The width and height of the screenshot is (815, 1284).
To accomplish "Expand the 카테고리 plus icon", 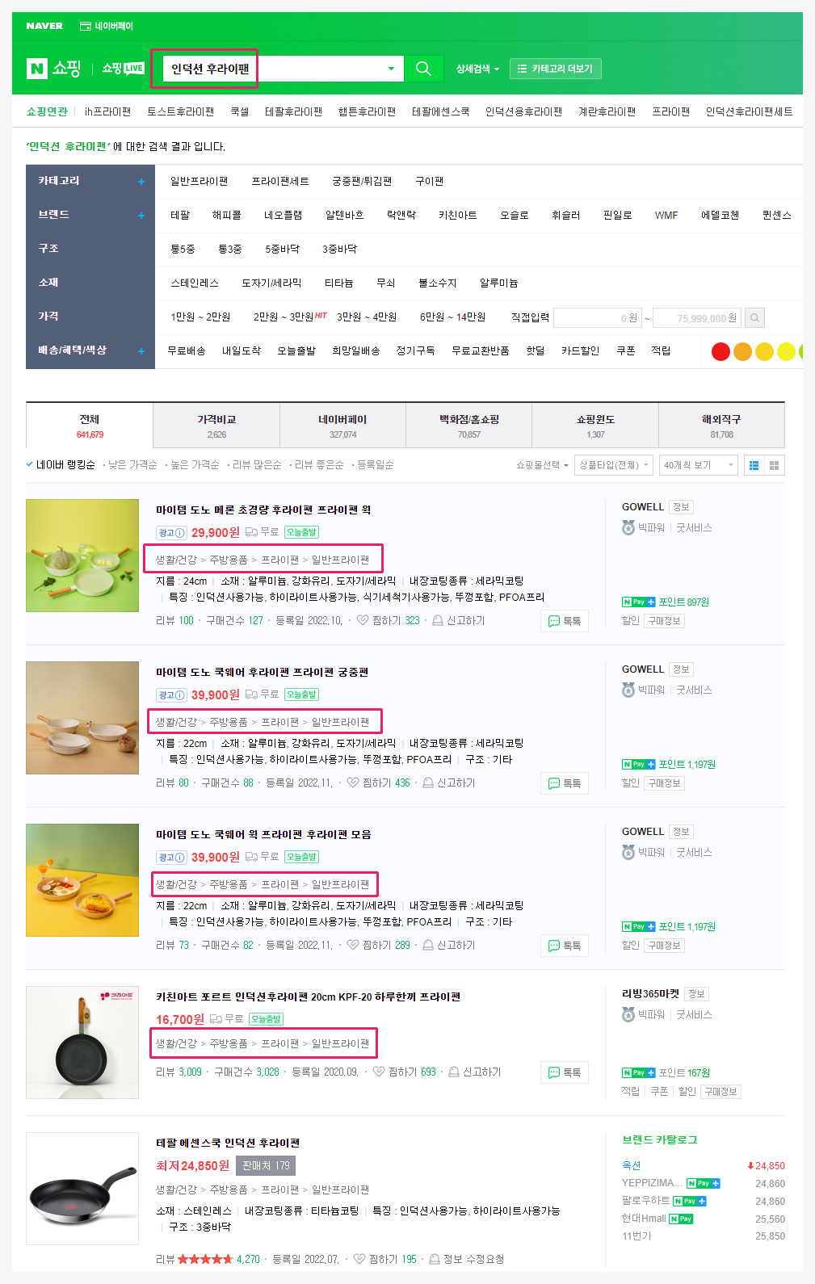I will pyautogui.click(x=141, y=182).
